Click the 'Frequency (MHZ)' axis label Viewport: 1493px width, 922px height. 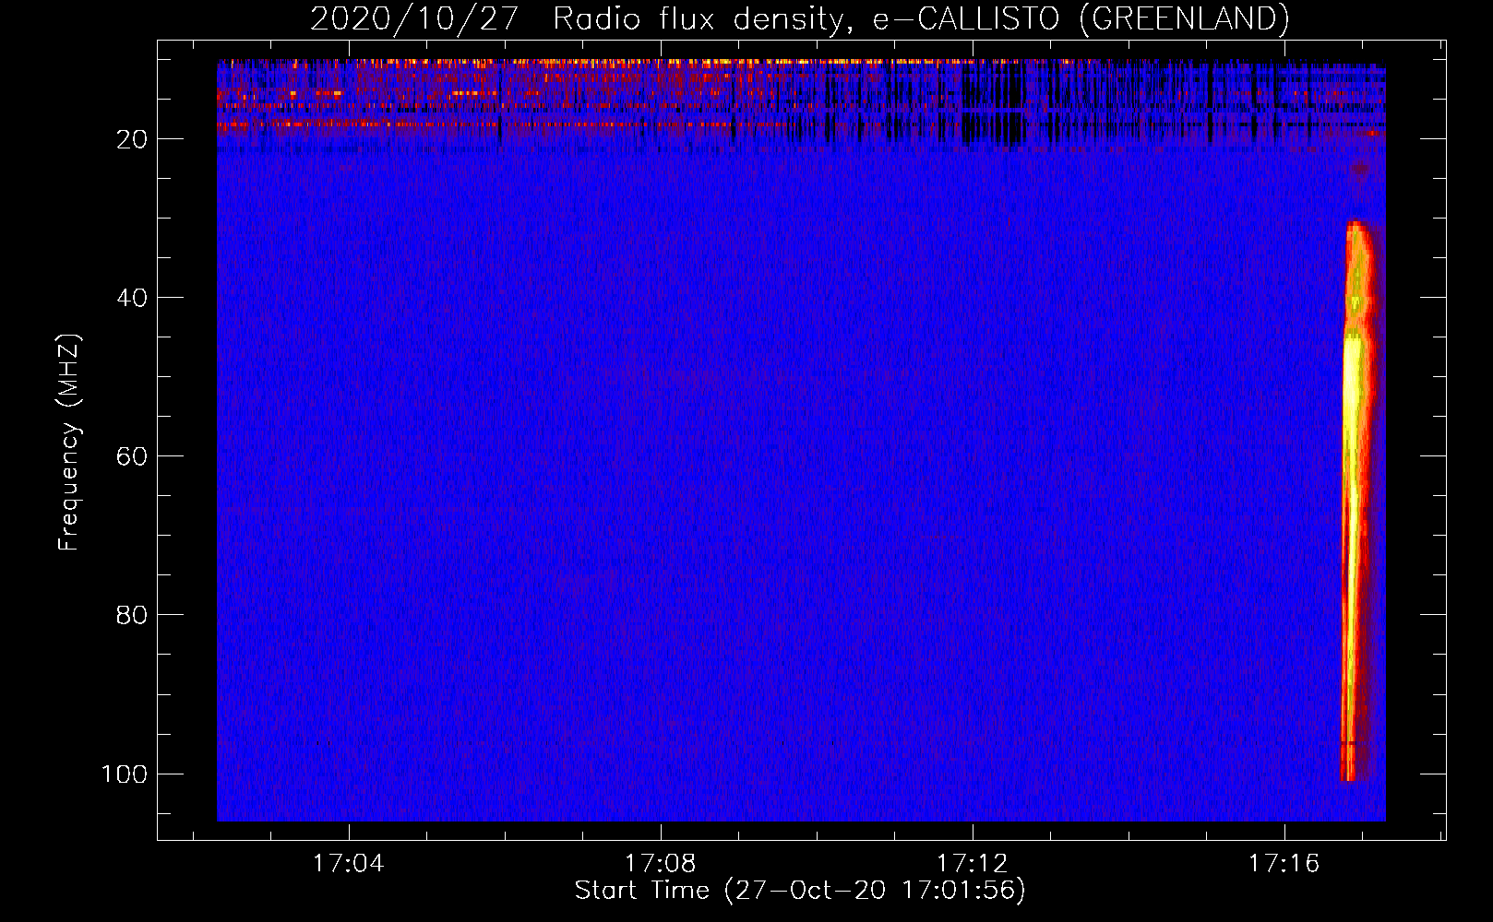[69, 443]
